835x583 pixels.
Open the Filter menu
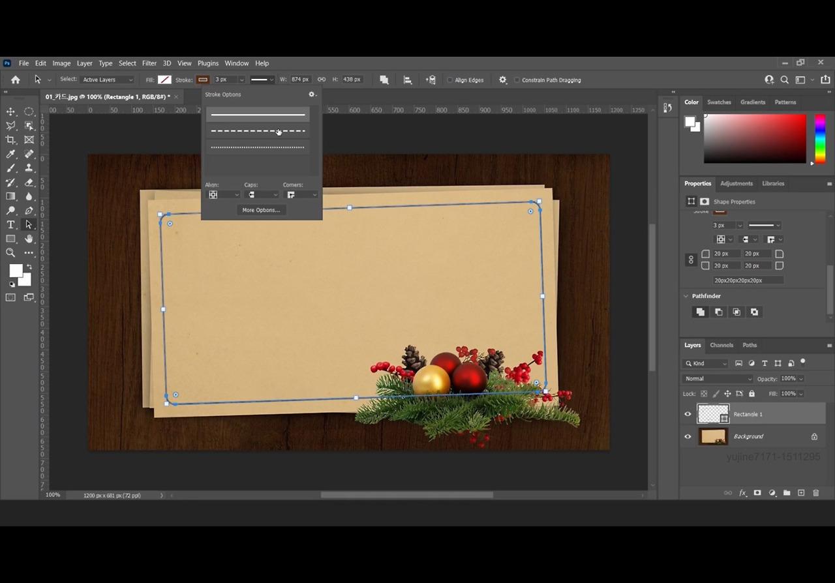coord(149,63)
